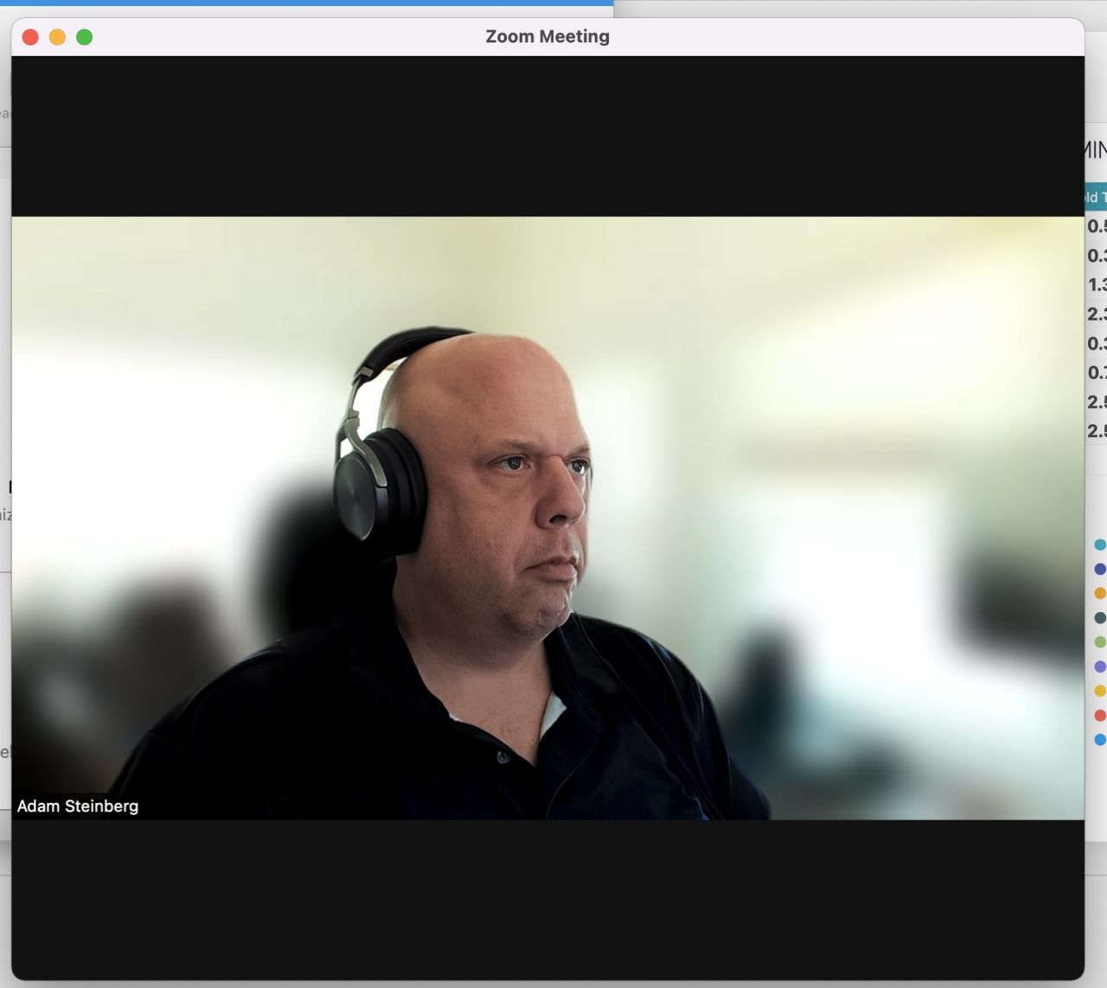
Task: Click the Adam Steinberg name label
Action: coord(78,806)
